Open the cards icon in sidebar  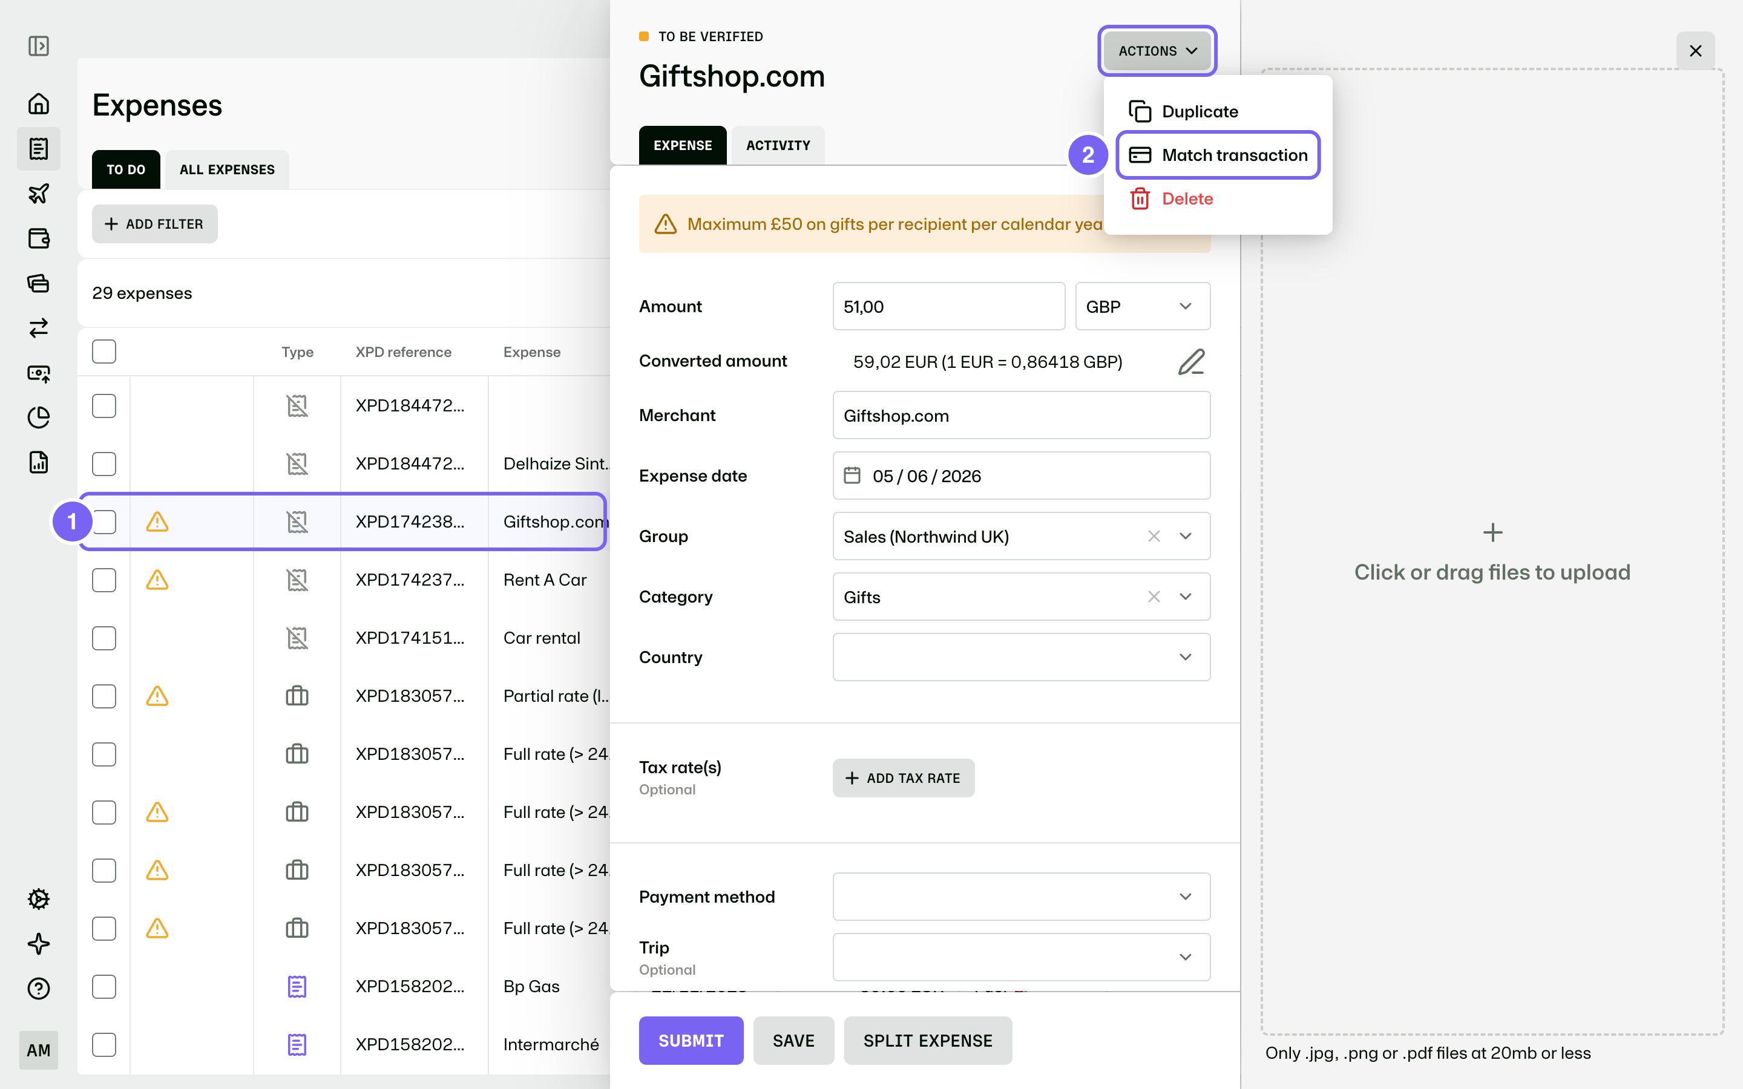[x=38, y=283]
